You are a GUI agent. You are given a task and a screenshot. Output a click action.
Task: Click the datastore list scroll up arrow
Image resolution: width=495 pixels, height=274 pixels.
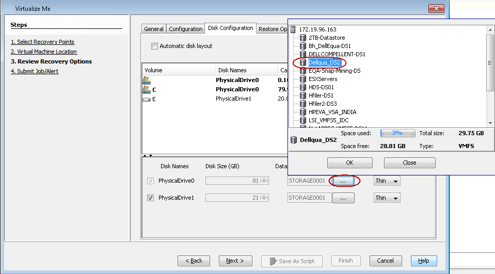point(490,30)
